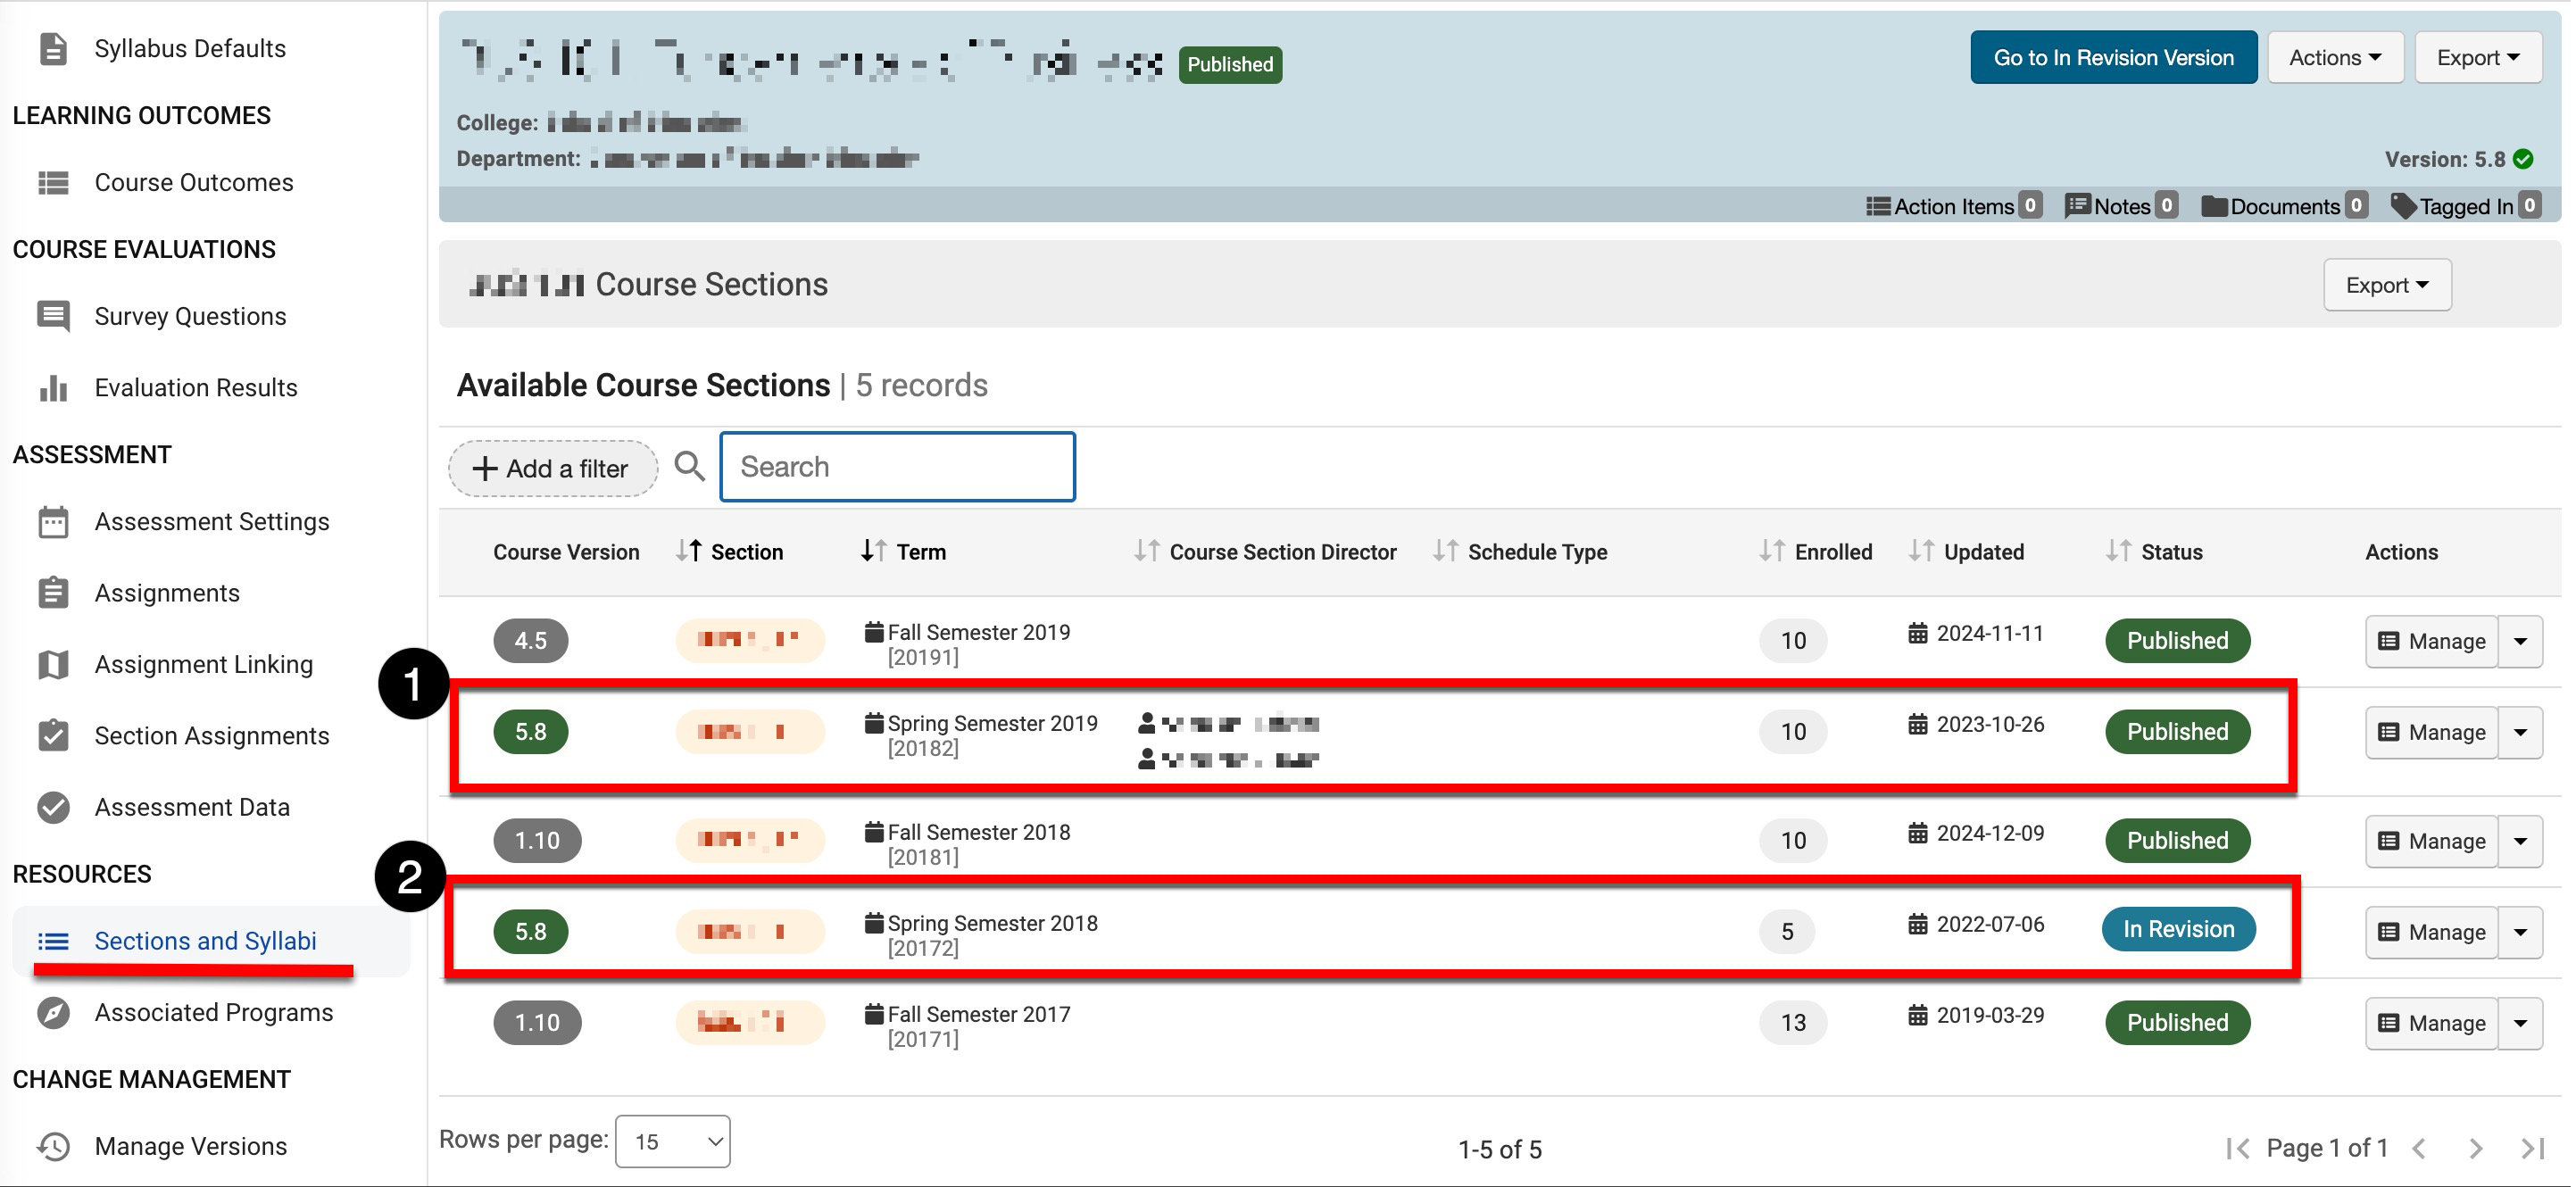This screenshot has width=2576, height=1187.
Task: Open Course Sections Export dropdown
Action: (x=2386, y=285)
